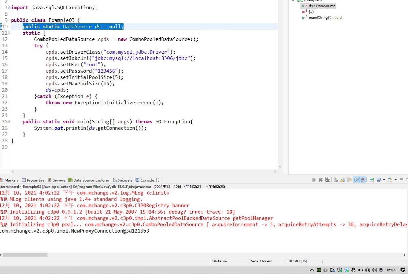The height and width of the screenshot is (274, 408).
Task: Open the Data Source Explorer tab
Action: 89,180
